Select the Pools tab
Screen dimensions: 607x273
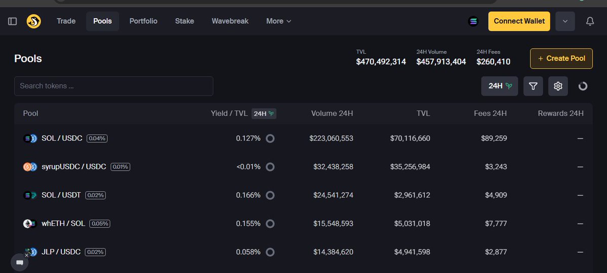103,21
